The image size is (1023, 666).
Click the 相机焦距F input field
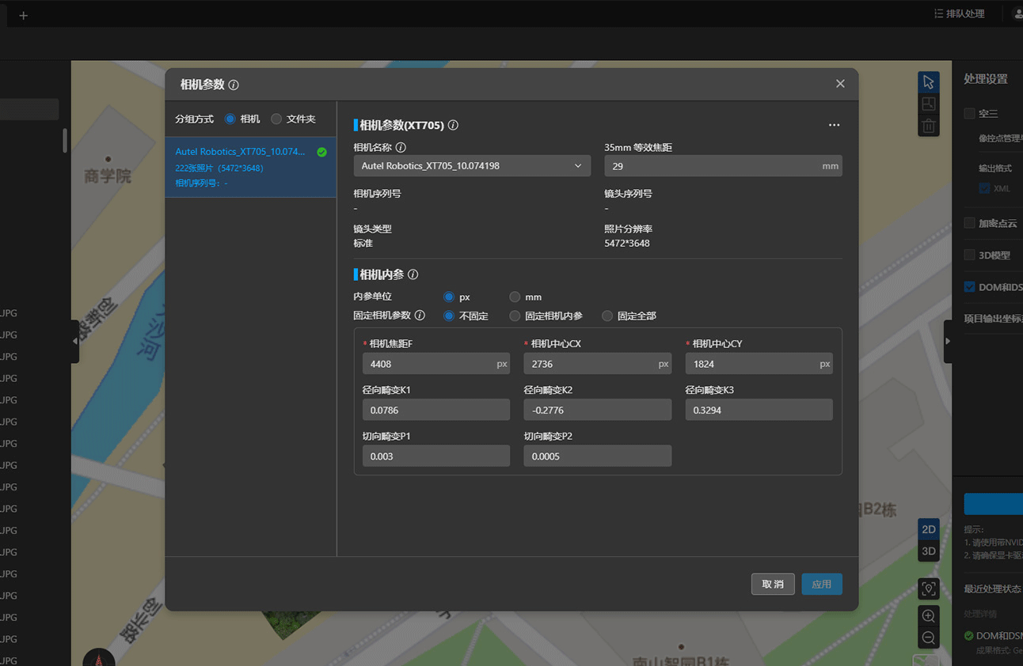click(x=428, y=364)
